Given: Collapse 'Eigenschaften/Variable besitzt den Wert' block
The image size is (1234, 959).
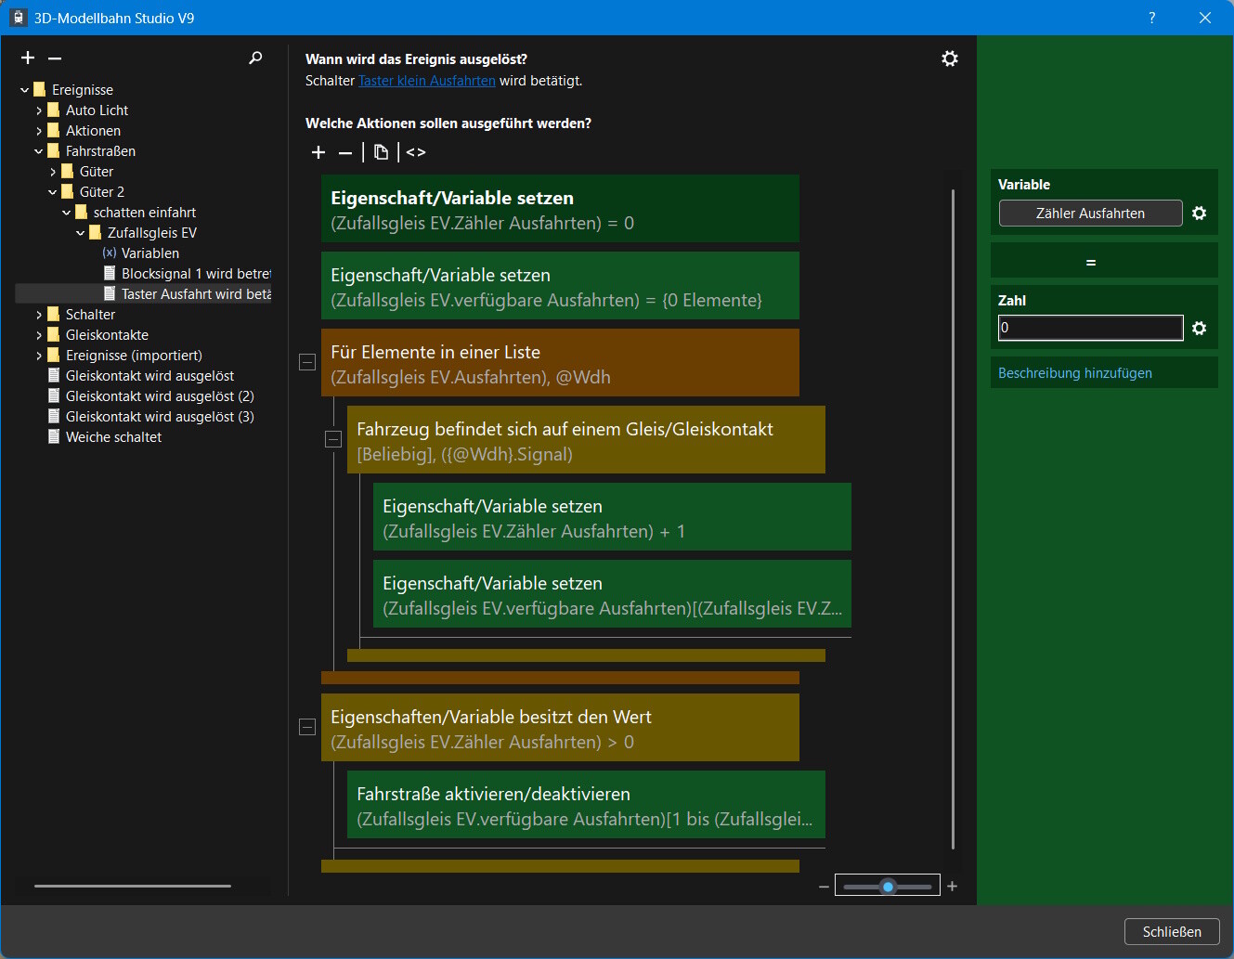Looking at the screenshot, I should tap(307, 727).
